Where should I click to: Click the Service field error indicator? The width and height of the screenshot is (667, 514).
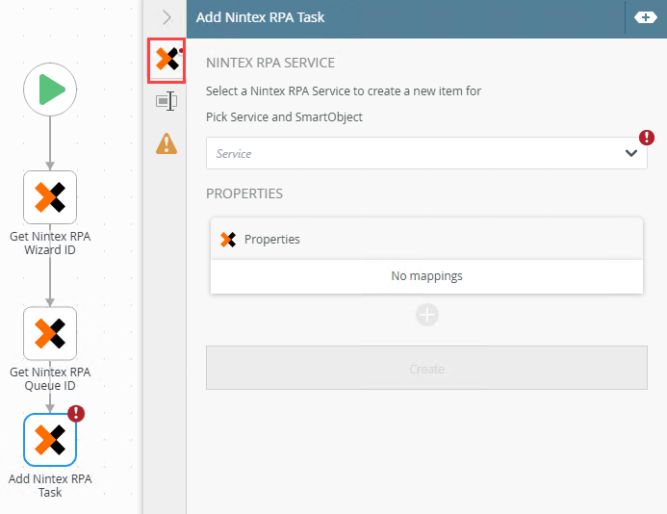pos(647,138)
